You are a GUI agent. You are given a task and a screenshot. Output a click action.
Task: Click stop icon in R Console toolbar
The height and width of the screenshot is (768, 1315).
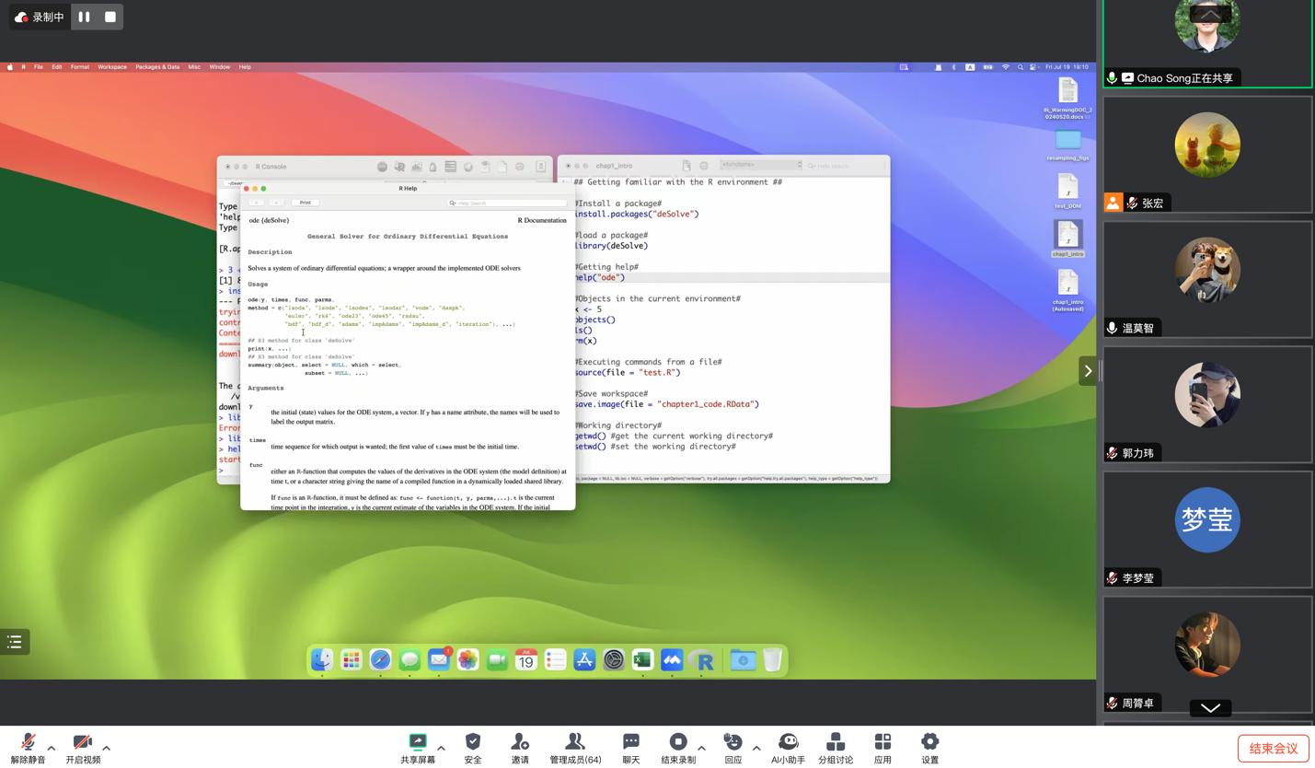tap(382, 167)
